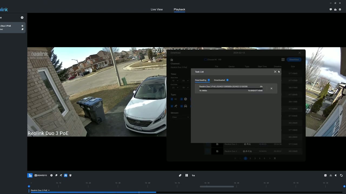Select the downloading file name text

[223, 86]
